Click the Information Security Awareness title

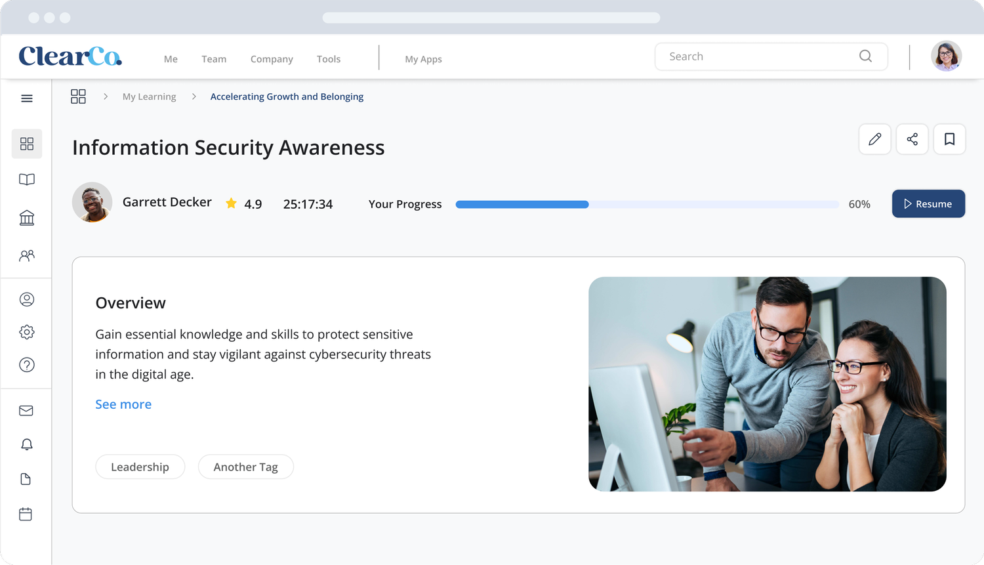click(x=228, y=148)
